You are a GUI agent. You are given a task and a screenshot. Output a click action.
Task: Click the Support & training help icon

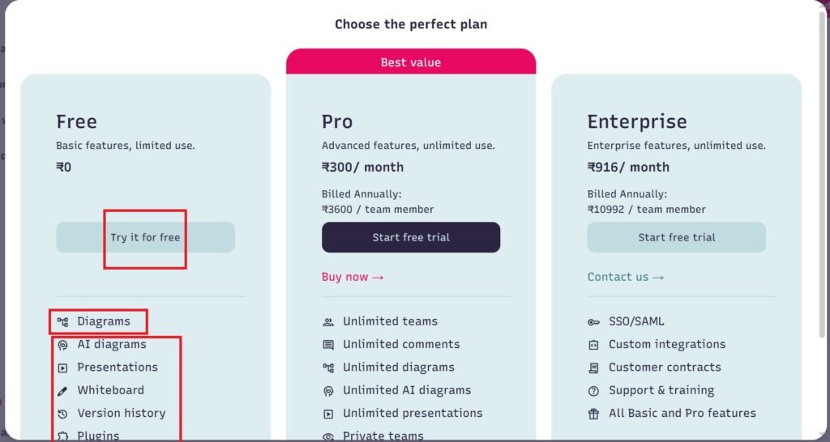(594, 390)
